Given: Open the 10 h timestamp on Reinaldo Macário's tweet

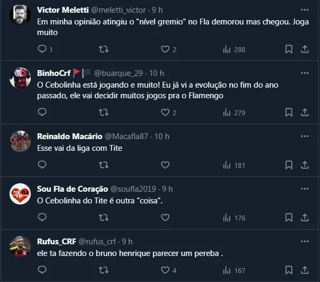Looking at the screenshot, I should [x=161, y=136].
